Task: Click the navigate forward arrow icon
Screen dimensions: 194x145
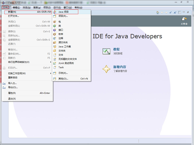Action: click(x=166, y=13)
